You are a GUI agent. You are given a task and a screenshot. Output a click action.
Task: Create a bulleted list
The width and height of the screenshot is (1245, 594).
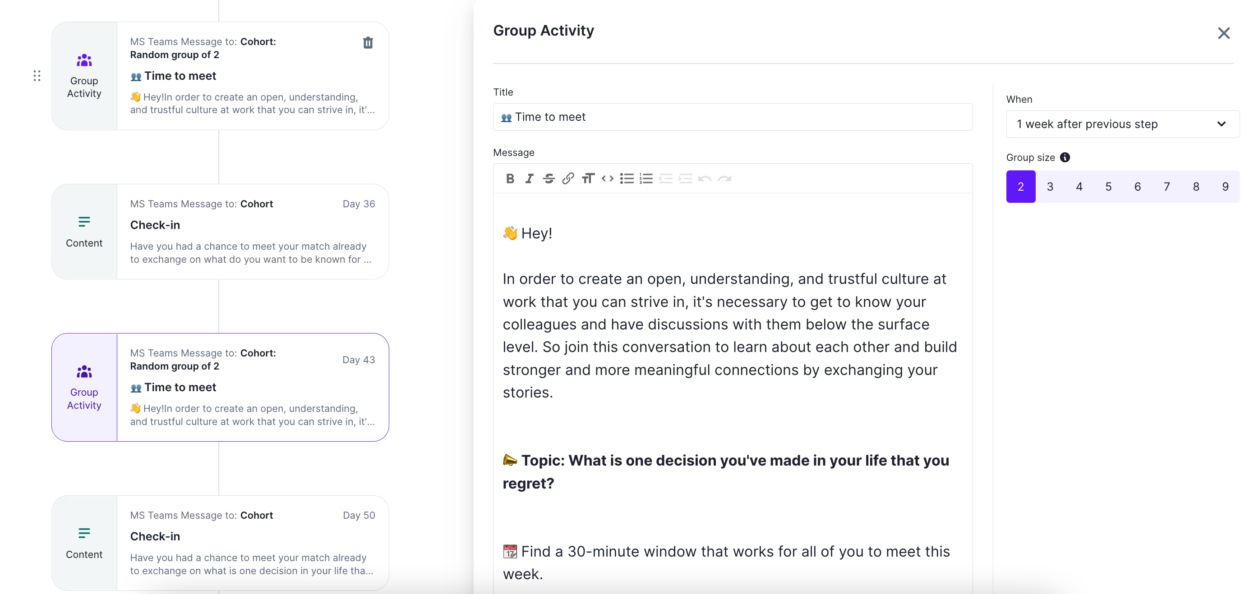click(x=627, y=178)
